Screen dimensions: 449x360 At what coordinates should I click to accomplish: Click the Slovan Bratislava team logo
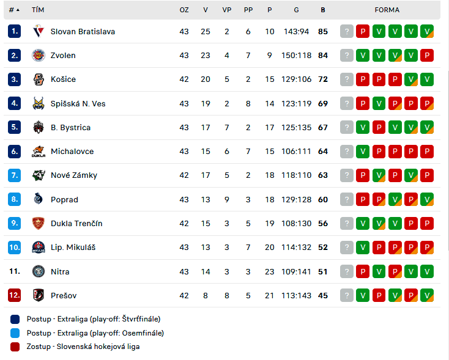tap(39, 31)
